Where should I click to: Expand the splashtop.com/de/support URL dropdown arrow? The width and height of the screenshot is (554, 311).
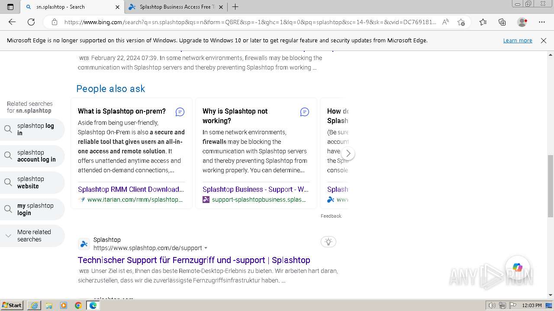[x=206, y=248]
